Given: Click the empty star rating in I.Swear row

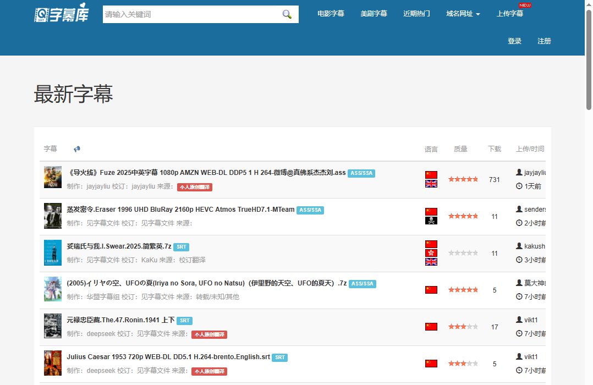Looking at the screenshot, I should (x=463, y=253).
